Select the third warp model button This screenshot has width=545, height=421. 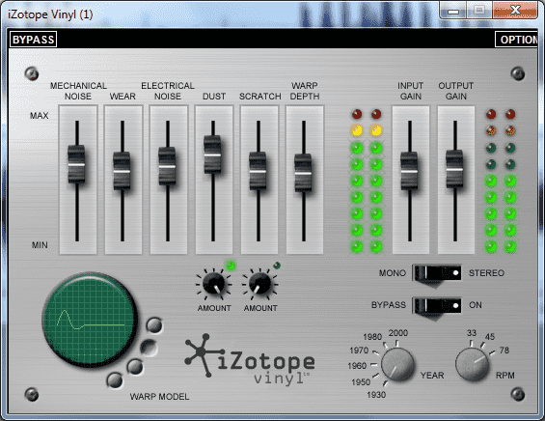(x=135, y=366)
